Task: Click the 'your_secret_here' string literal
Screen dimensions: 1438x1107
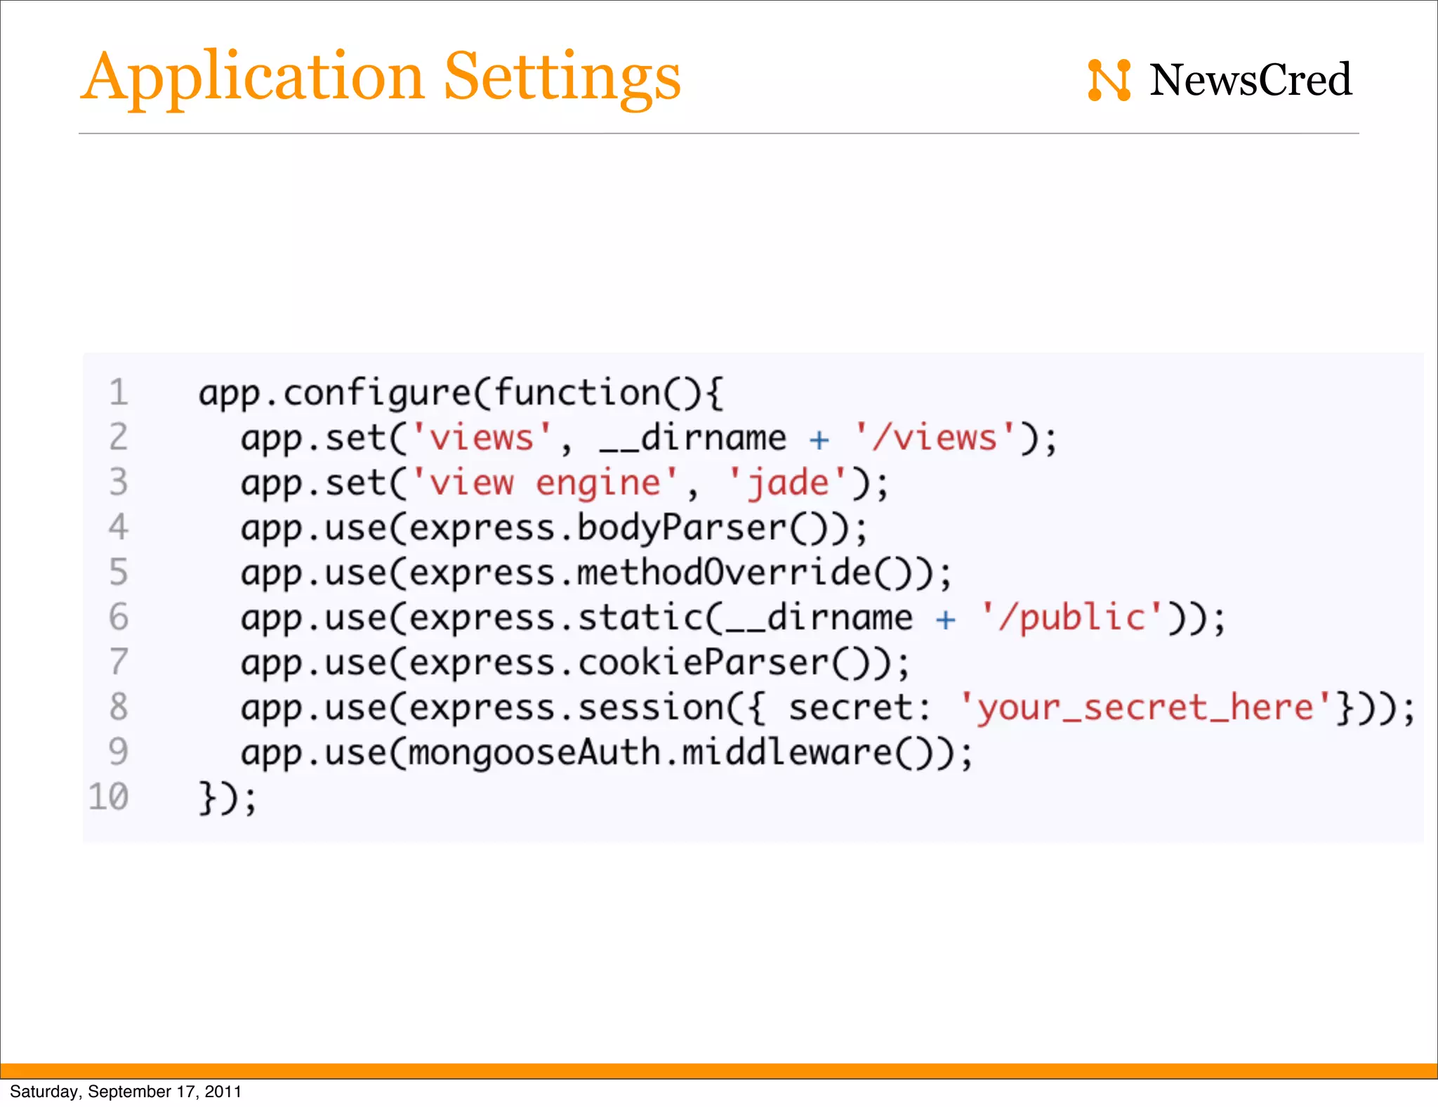Action: 1145,708
